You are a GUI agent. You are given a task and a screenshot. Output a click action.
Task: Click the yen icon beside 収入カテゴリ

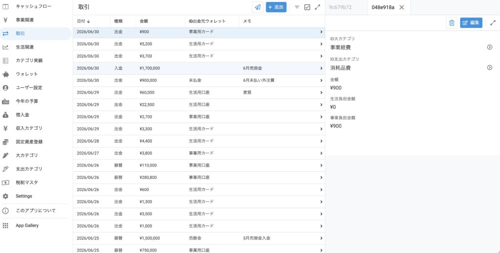point(5,128)
